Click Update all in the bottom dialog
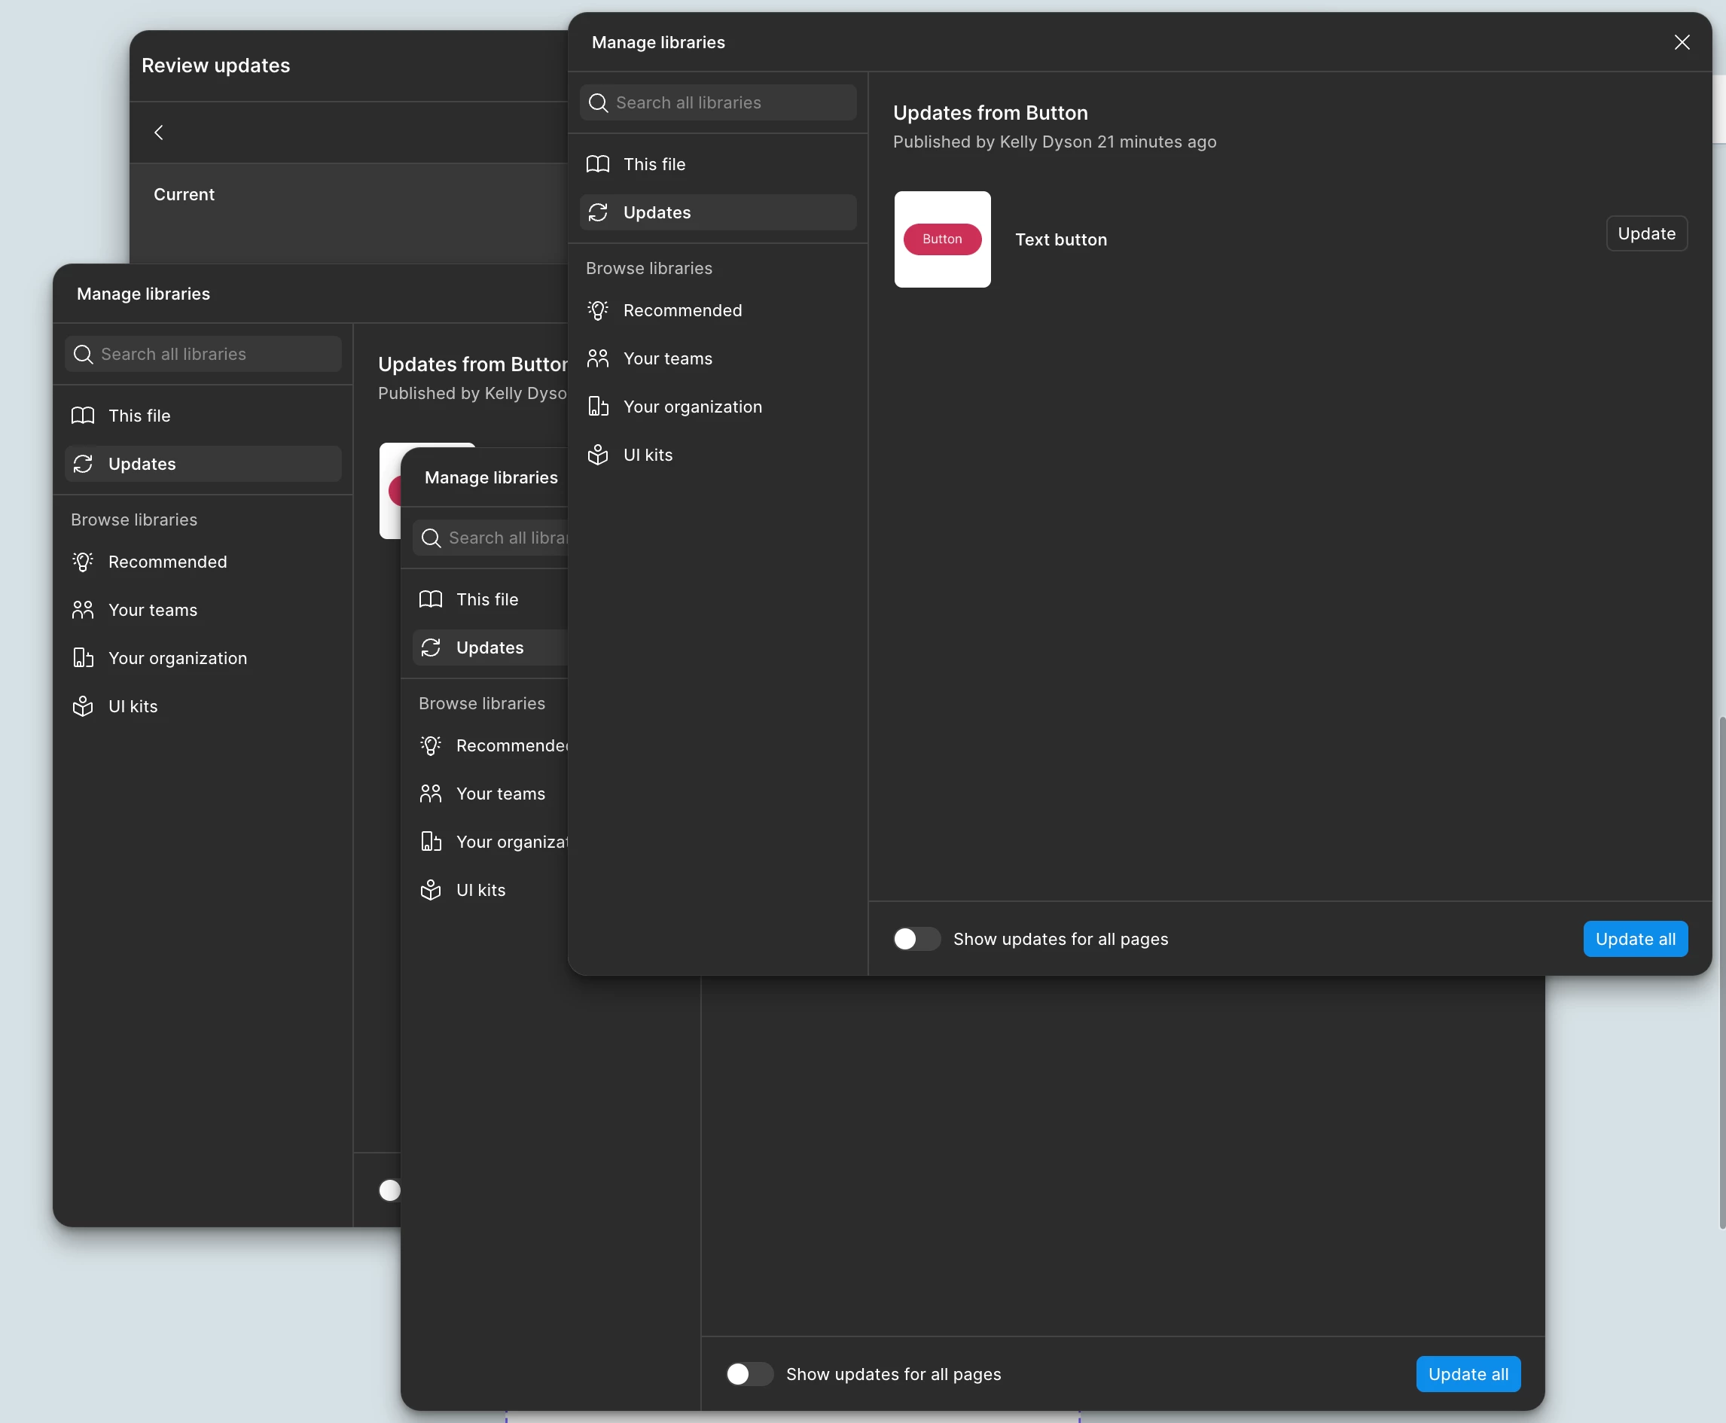1726x1423 pixels. 1468,1374
